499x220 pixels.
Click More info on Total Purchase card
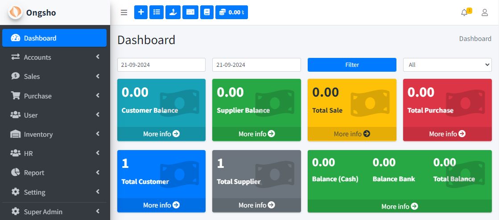point(447,134)
